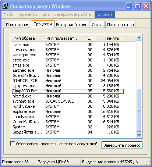Screen dimensions: 152x167
Task: Open the Справка menu
Action: pyautogui.click(x=105, y=14)
